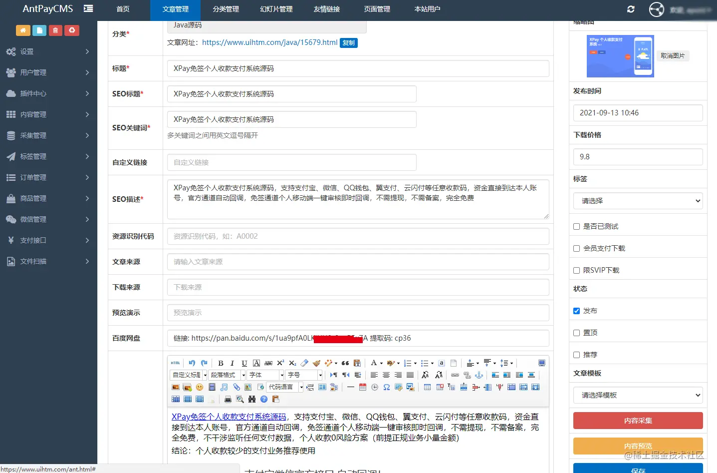The height and width of the screenshot is (473, 717).
Task: Check the 是否已测试 checkbox
Action: [x=577, y=226]
